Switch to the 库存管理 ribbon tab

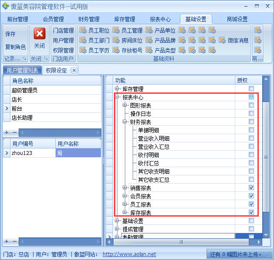(x=124, y=19)
